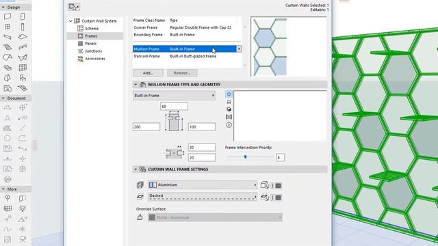Image resolution: width=438 pixels, height=246 pixels.
Task: Open the Panels settings page
Action: click(90, 44)
